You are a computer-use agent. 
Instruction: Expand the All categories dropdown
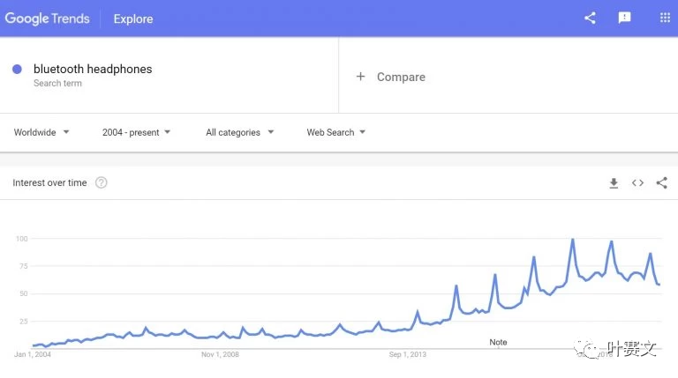coord(239,132)
